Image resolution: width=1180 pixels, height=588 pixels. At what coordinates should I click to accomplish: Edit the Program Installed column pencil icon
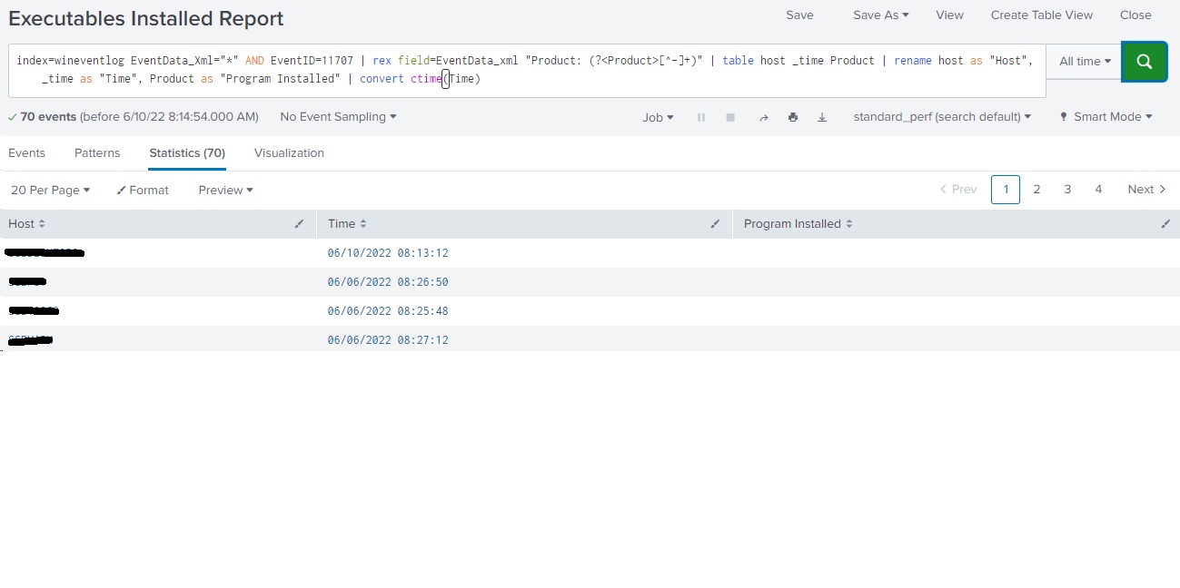[x=1165, y=223]
